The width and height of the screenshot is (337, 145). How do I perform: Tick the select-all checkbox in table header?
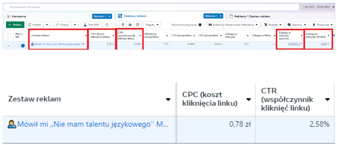coord(9,35)
